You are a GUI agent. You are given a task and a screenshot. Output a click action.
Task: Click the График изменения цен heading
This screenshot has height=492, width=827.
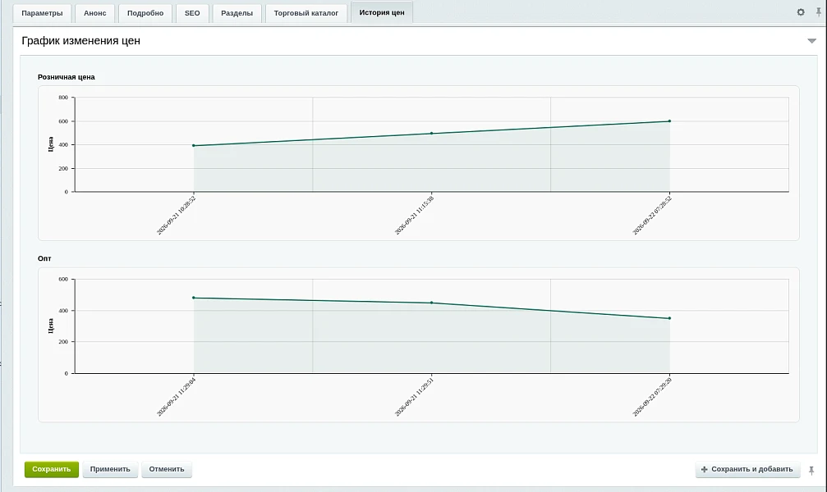pyautogui.click(x=80, y=41)
